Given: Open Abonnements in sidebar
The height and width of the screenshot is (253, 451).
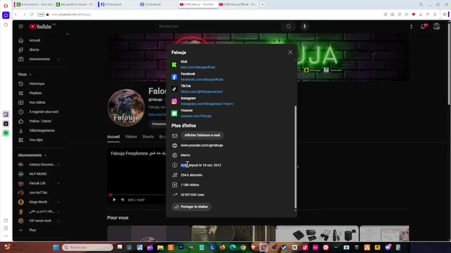Looking at the screenshot, I should point(39,59).
